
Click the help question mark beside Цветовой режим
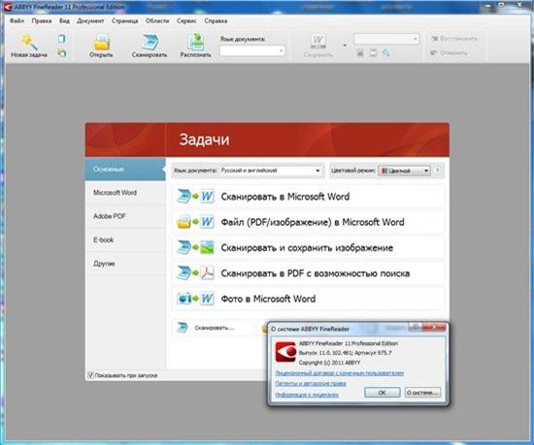click(x=438, y=171)
